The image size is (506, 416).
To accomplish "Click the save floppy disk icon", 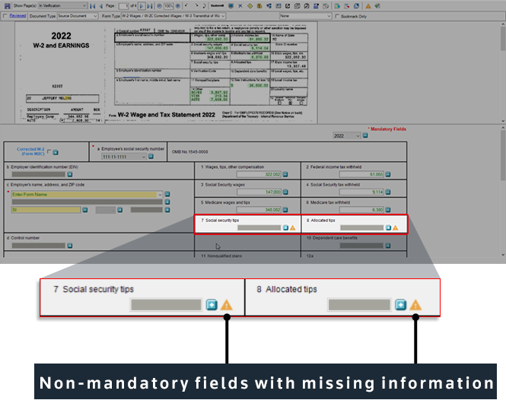I will click(7, 6).
